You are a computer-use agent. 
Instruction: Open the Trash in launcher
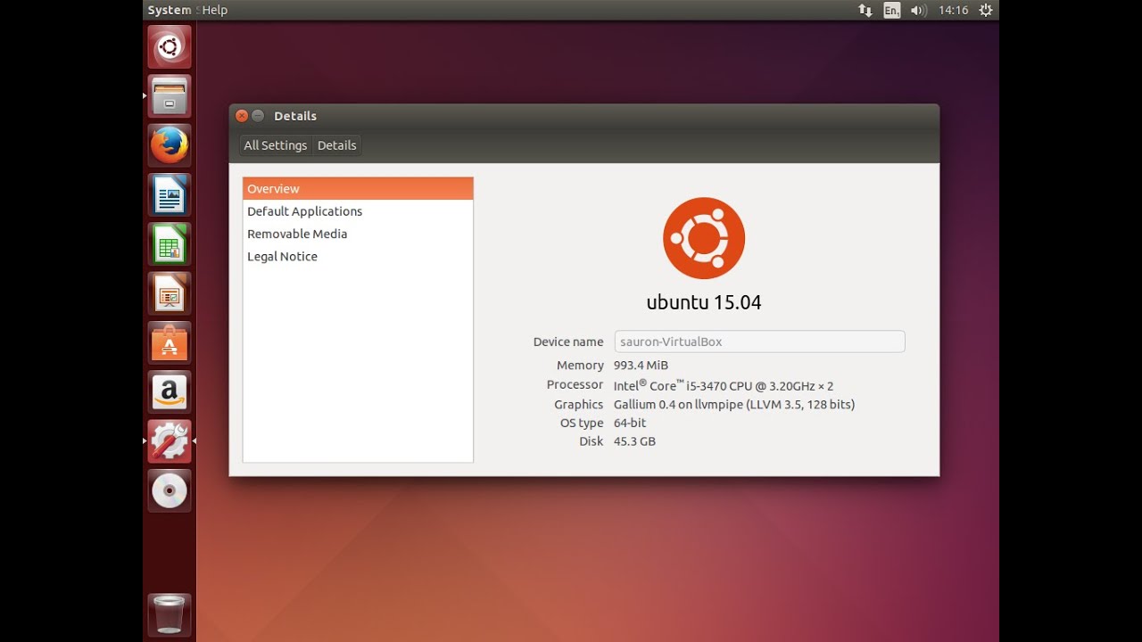pos(170,614)
